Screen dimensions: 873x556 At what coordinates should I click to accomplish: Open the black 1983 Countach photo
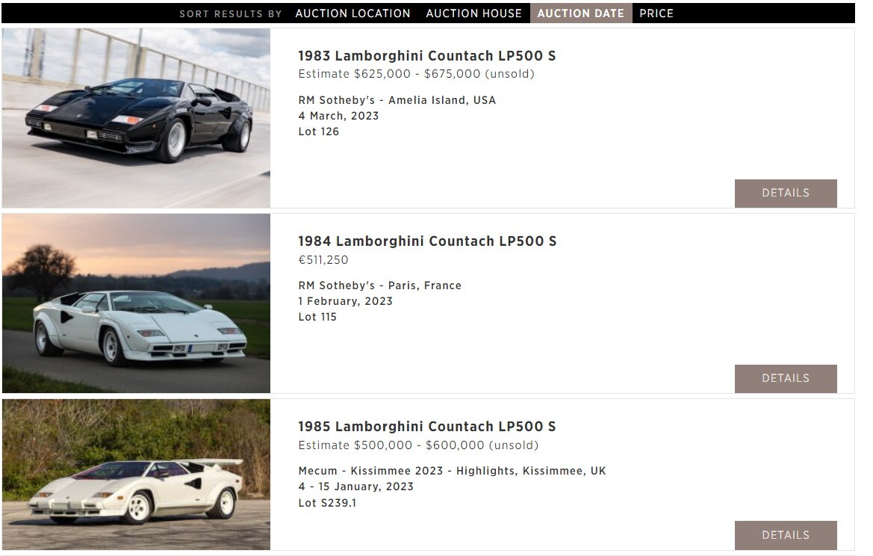click(136, 118)
